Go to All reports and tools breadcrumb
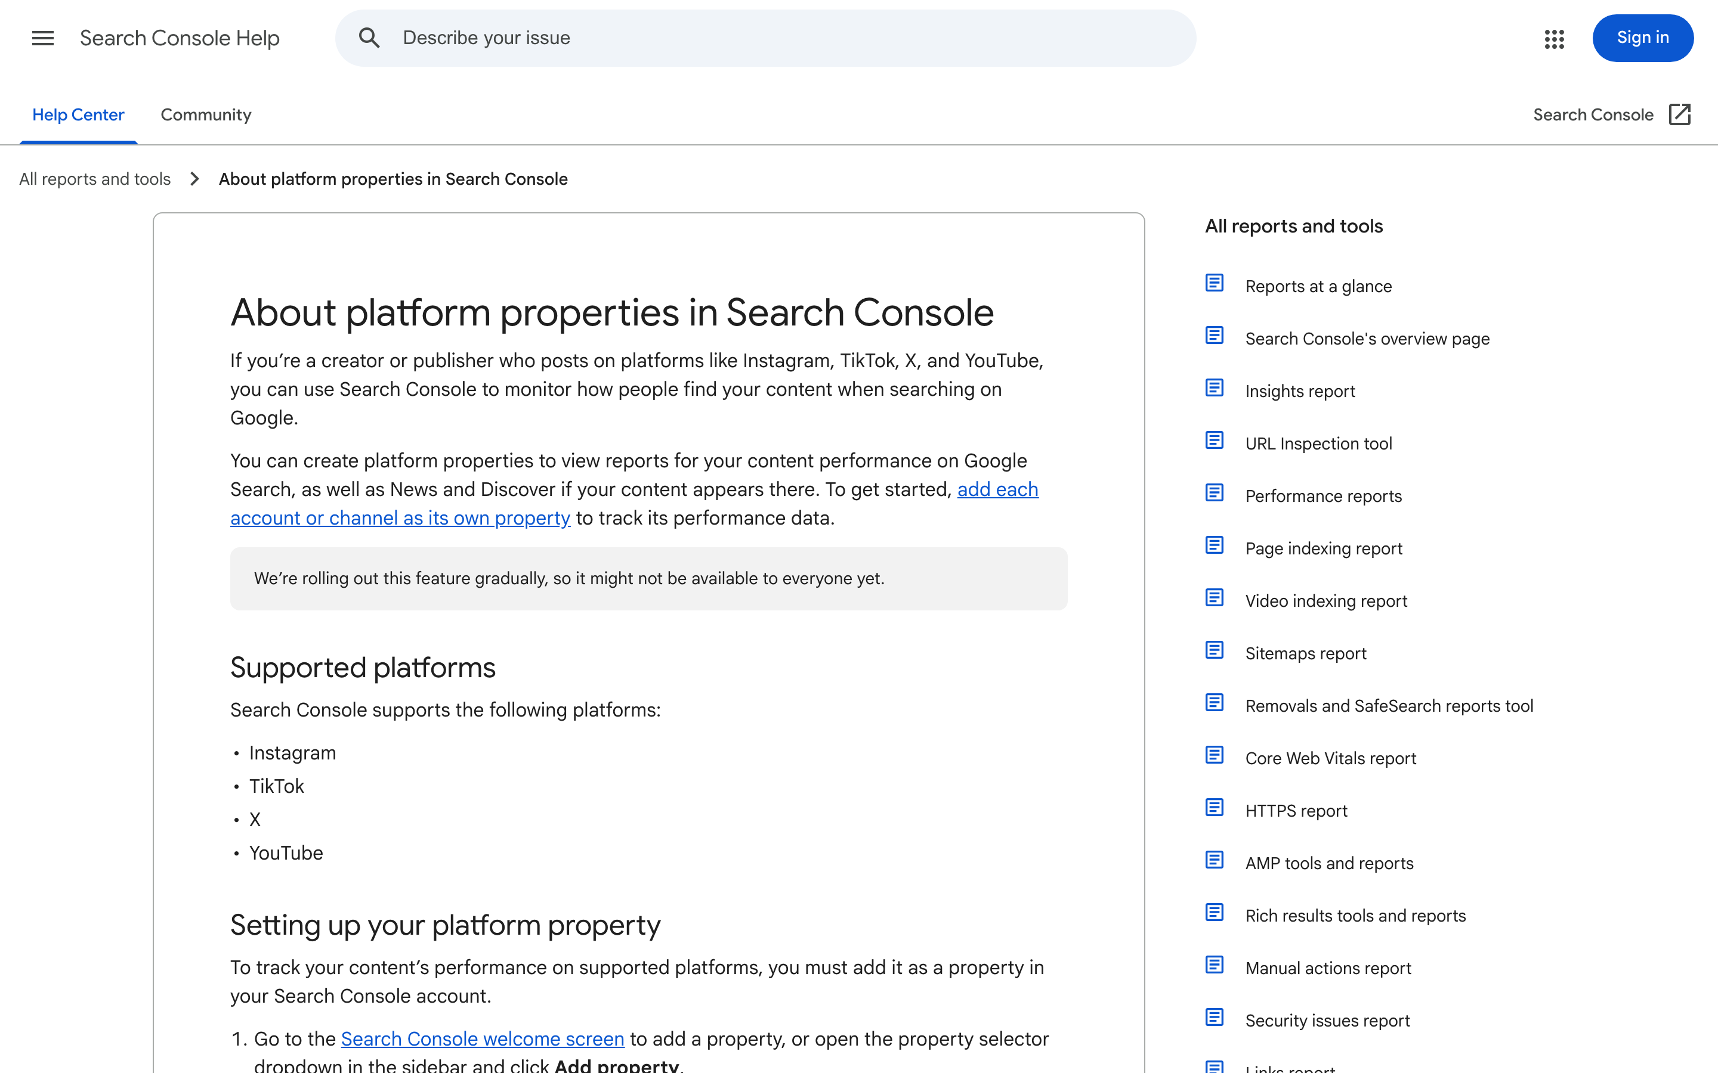The width and height of the screenshot is (1718, 1073). (x=95, y=179)
